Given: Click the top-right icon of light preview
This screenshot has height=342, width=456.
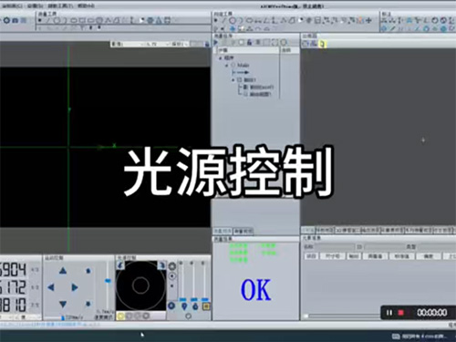Looking at the screenshot, I should (162, 265).
